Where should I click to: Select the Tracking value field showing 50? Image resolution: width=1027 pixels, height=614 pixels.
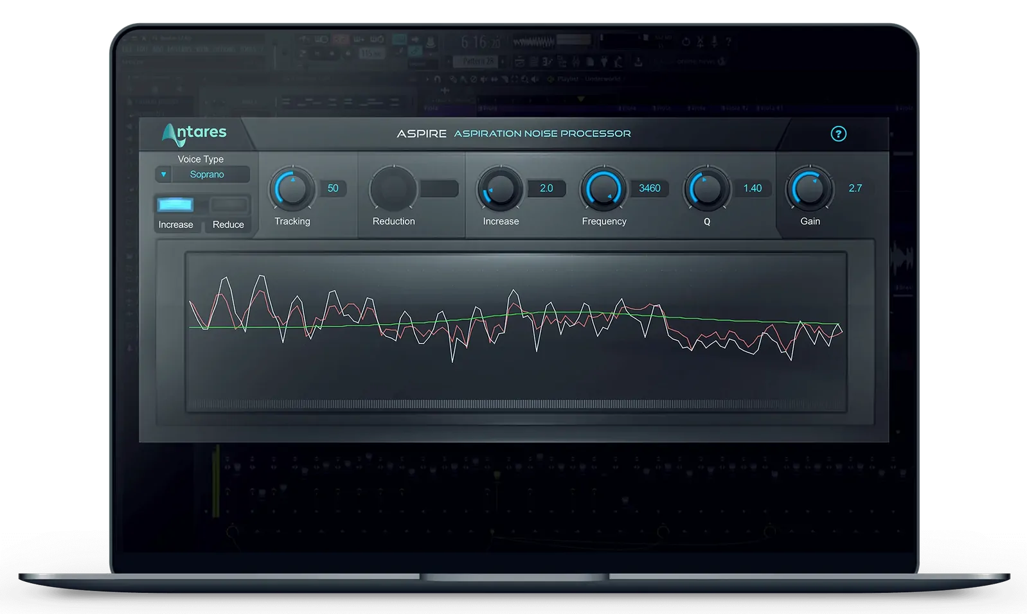(x=332, y=188)
